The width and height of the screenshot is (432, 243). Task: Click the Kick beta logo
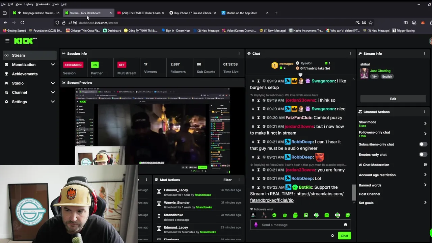tap(25, 41)
